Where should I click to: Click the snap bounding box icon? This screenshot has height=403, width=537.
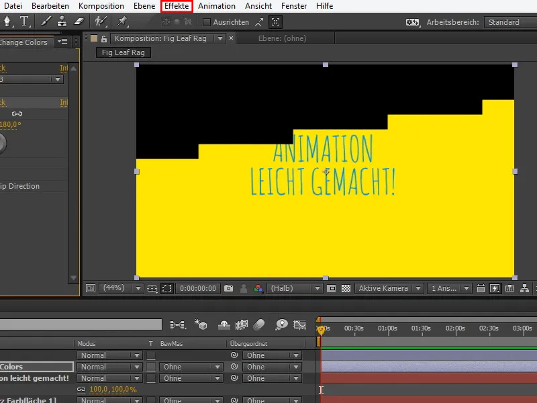276,22
